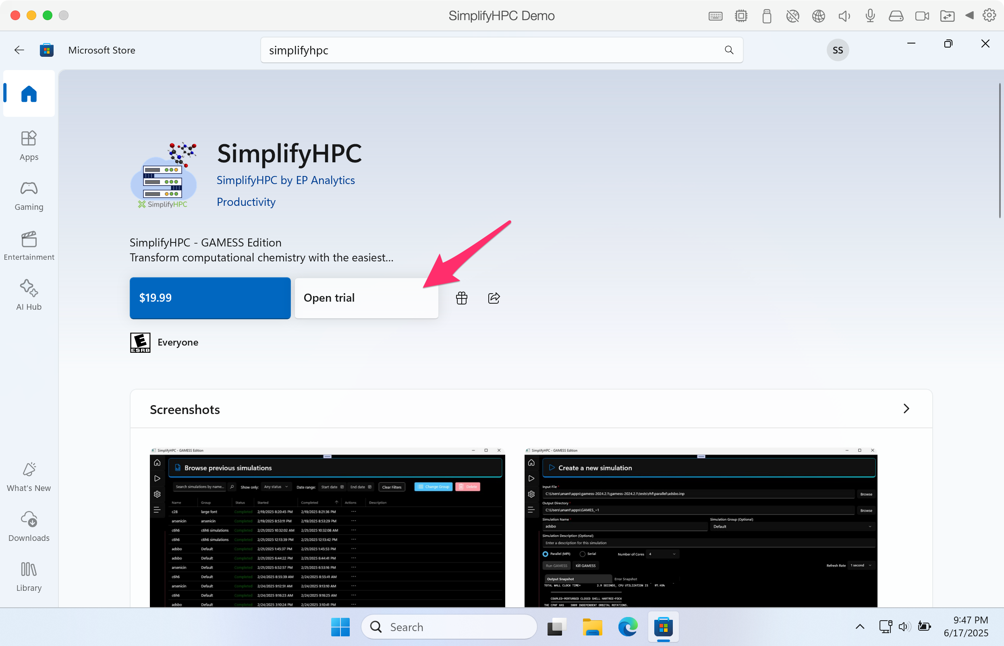The image size is (1004, 646).
Task: Click the gift icon beside Open trial
Action: [x=462, y=298]
